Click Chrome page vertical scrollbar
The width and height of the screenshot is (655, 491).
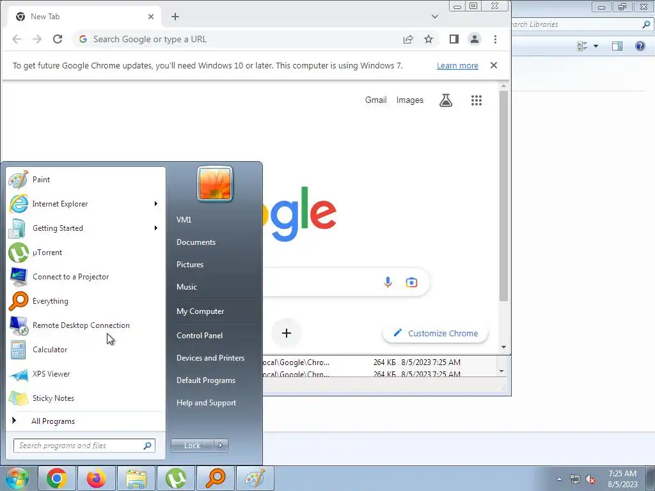(x=503, y=195)
